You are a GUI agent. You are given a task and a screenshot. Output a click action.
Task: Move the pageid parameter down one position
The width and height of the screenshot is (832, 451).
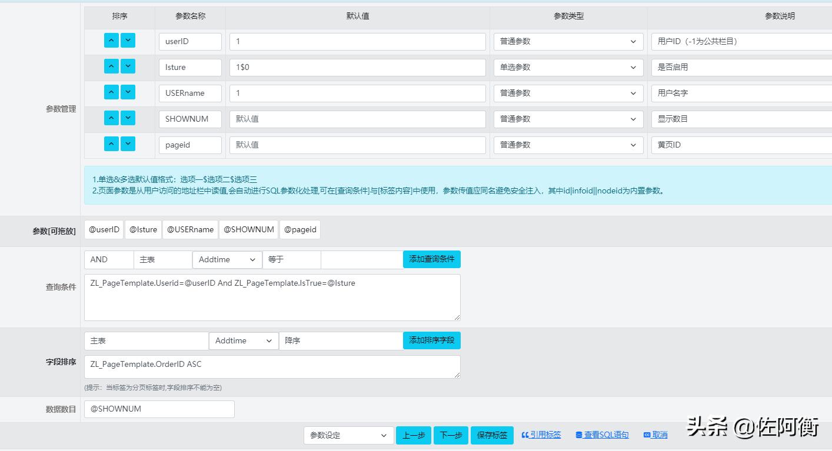[128, 143]
